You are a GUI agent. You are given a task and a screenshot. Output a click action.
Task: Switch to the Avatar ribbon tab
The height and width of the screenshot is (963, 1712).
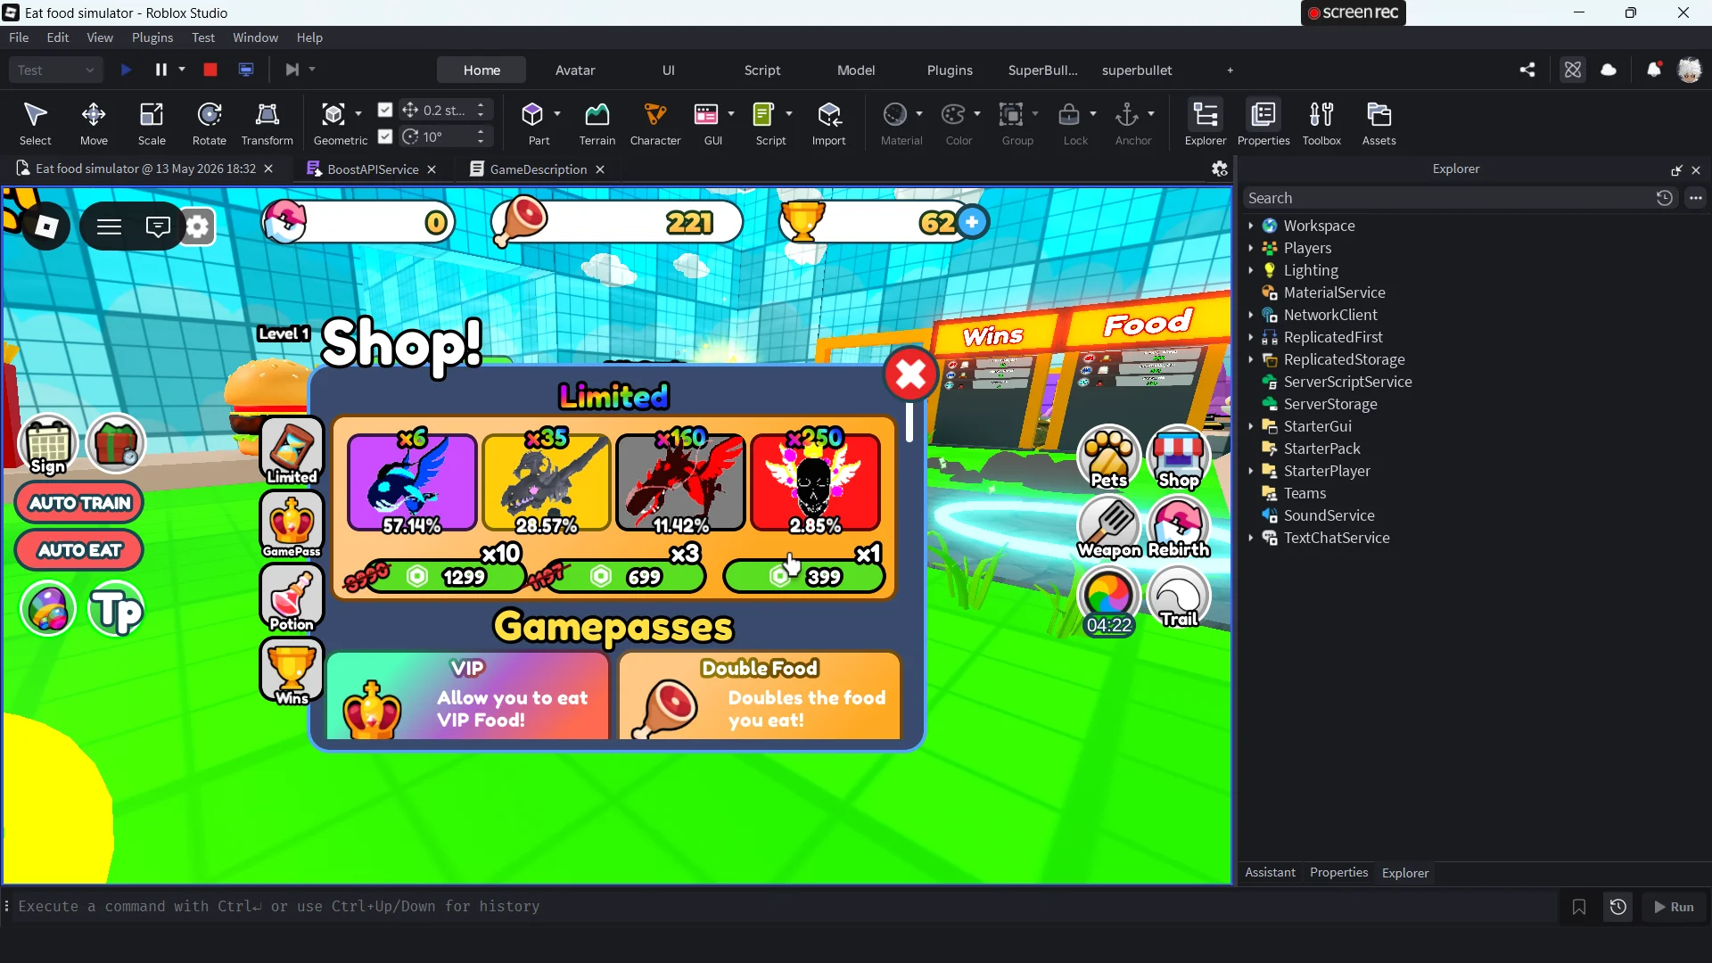click(x=575, y=70)
